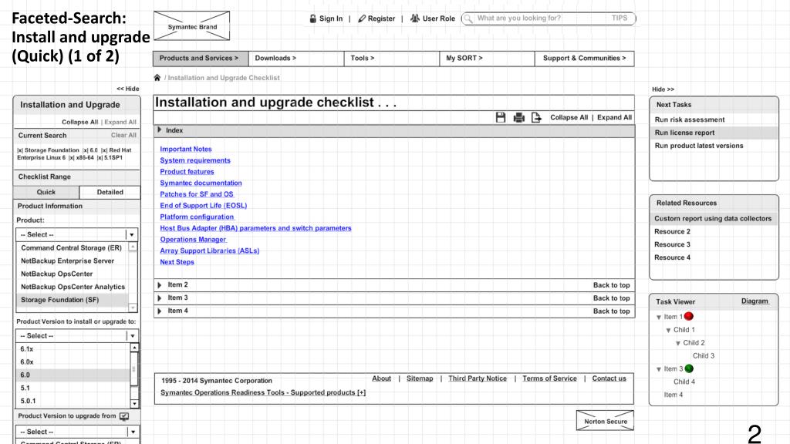Screen dimensions: 790x444
Task: Open the Support & Communities menu
Action: click(585, 59)
